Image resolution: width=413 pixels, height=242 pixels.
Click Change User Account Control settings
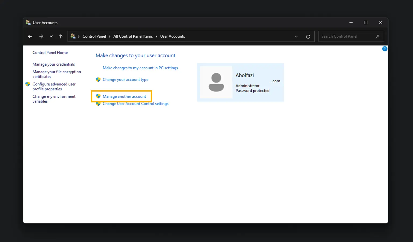[x=136, y=104]
